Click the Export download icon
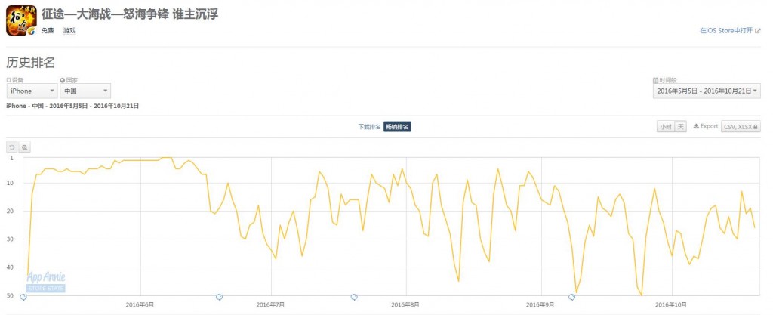The image size is (773, 315). tap(696, 126)
